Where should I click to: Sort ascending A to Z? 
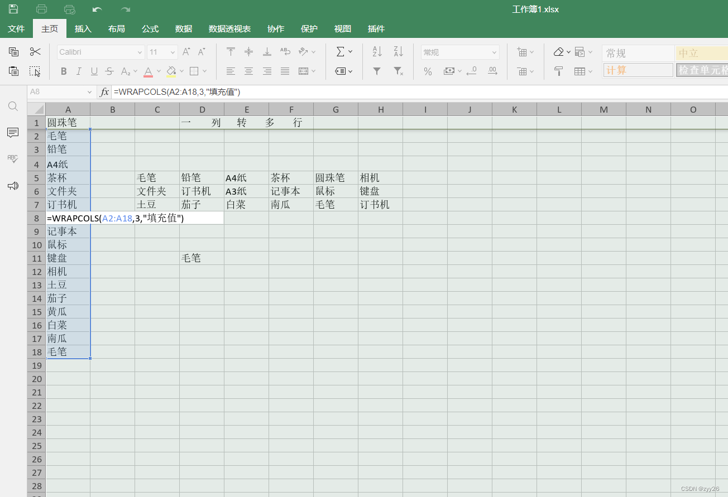[377, 52]
